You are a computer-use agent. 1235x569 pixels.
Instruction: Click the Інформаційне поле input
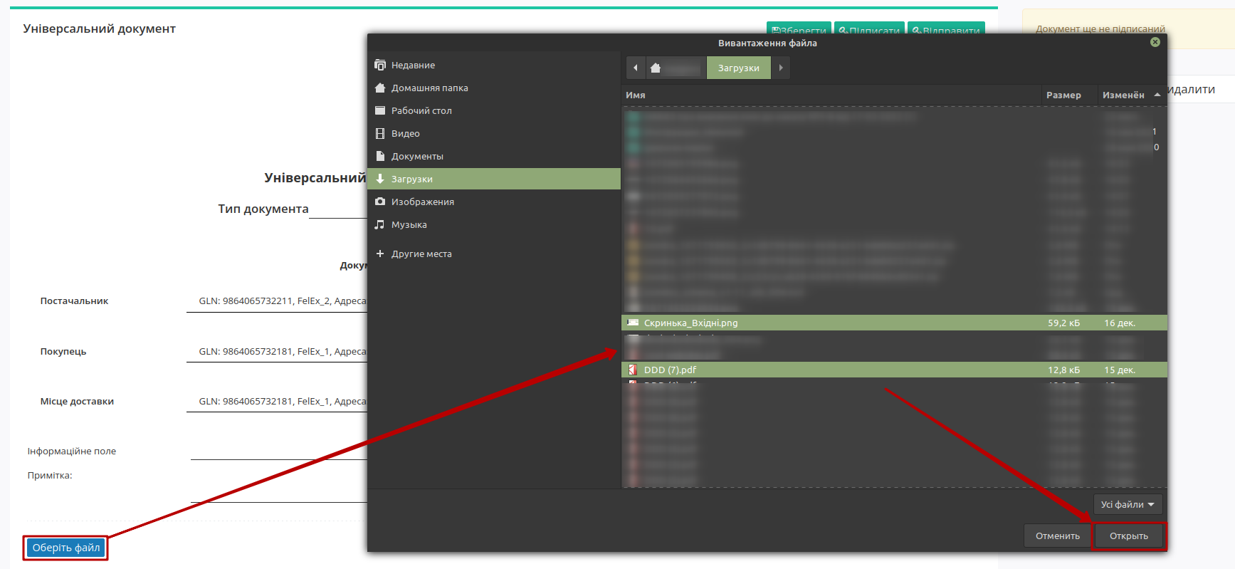pos(279,451)
